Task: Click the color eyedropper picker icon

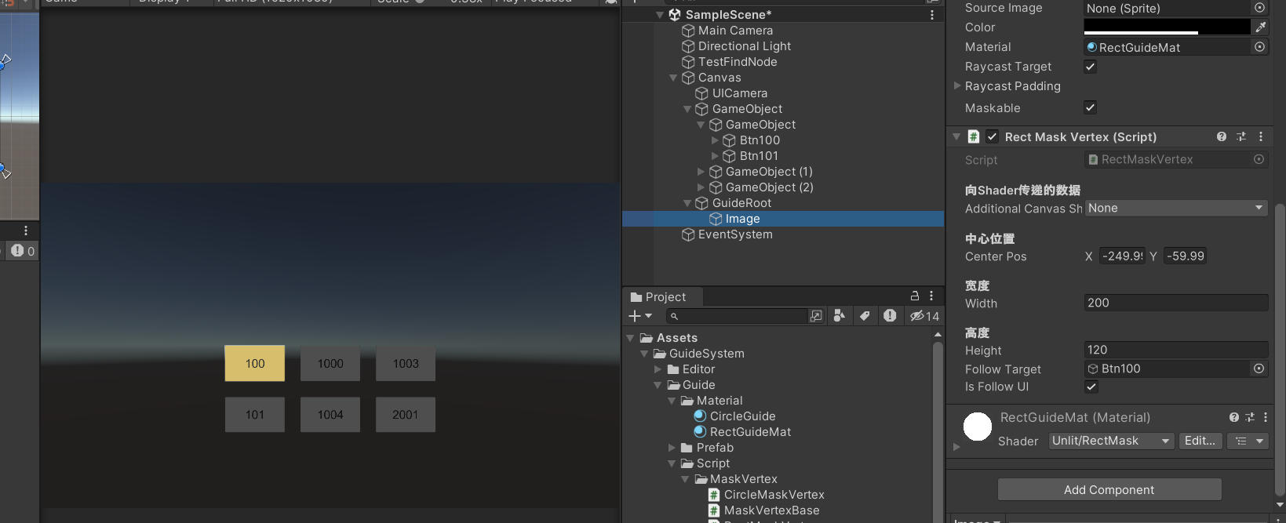Action: 1260,27
